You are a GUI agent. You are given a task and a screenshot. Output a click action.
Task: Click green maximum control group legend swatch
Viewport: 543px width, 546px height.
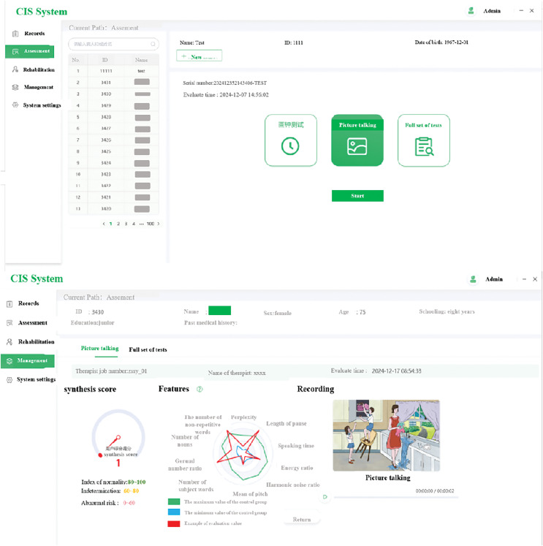(x=174, y=501)
